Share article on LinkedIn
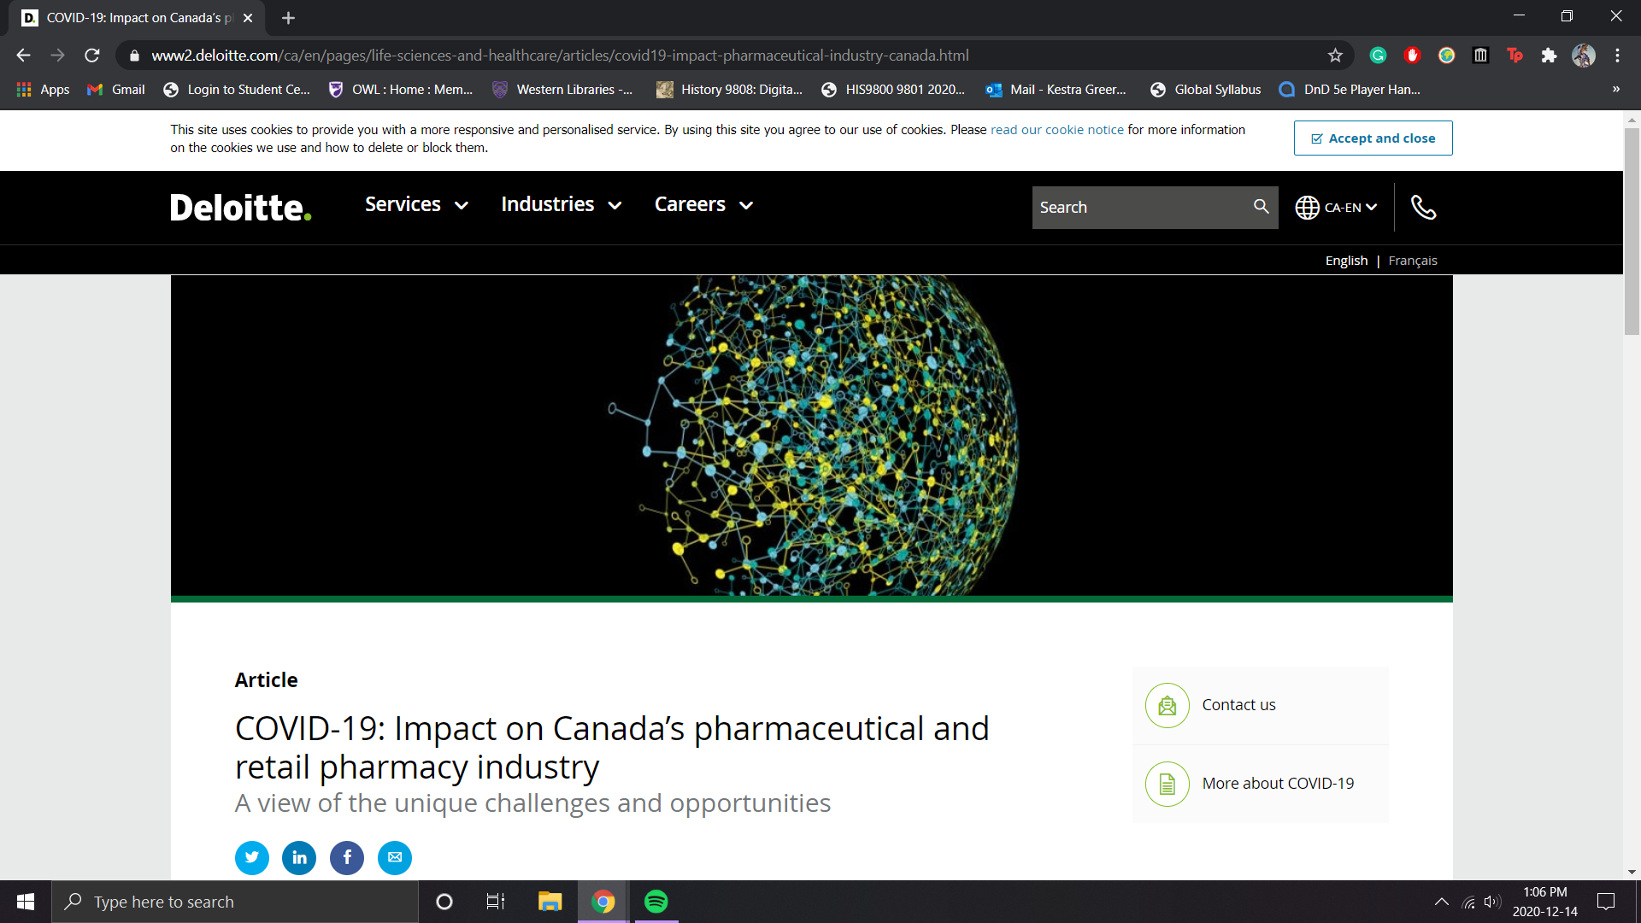 (x=299, y=857)
